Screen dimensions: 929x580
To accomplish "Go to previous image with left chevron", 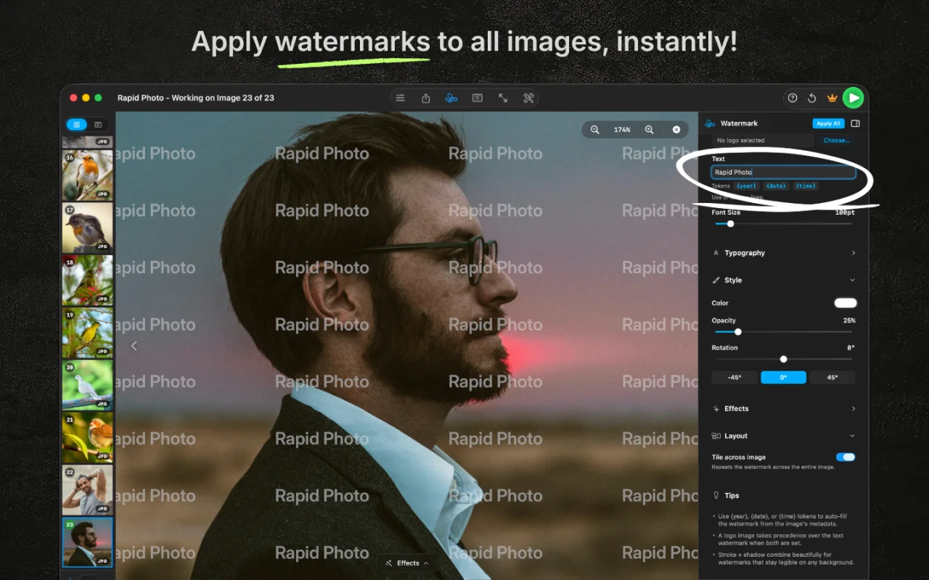I will tap(134, 346).
